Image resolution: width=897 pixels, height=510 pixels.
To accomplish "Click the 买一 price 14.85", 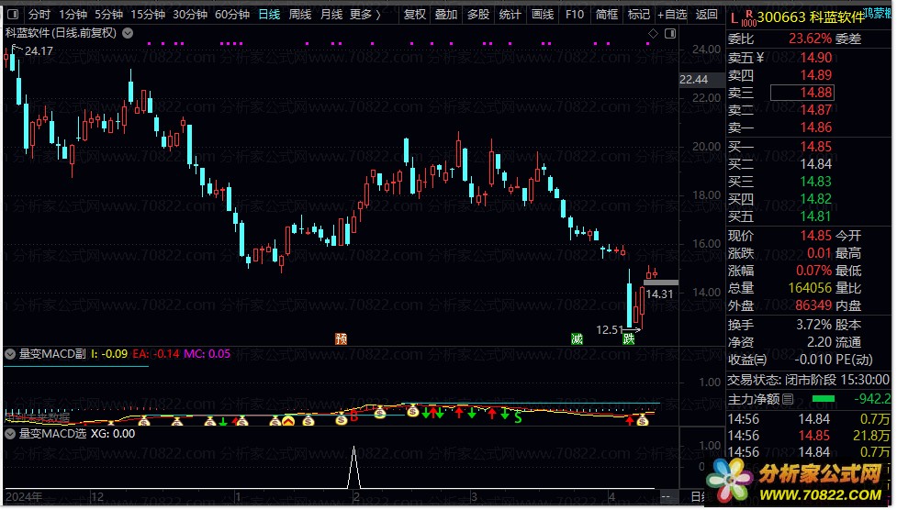I will tap(816, 147).
